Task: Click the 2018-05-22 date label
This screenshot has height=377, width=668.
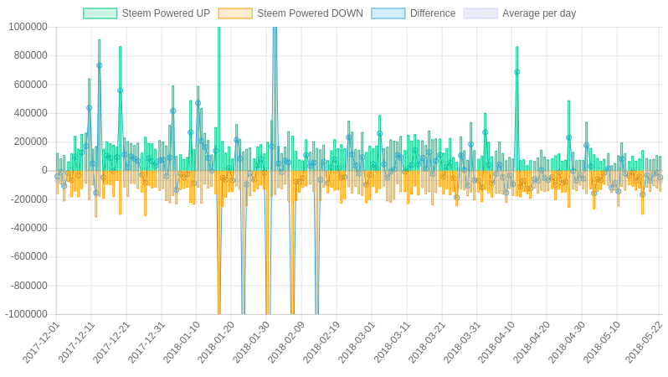Action: coord(645,343)
